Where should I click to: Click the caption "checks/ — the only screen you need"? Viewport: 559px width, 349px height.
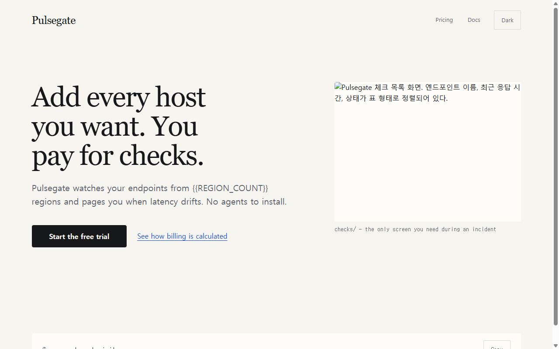tap(415, 229)
